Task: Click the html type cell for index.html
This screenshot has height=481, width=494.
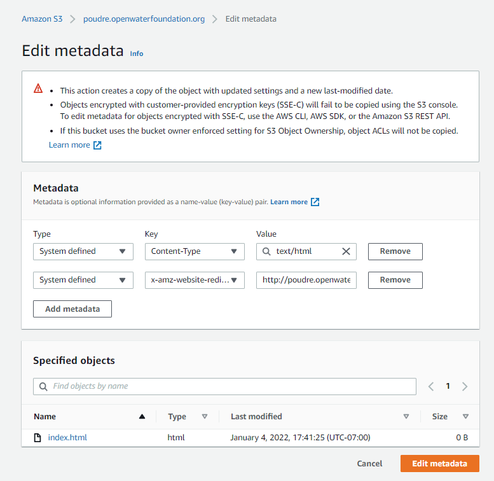Action: [x=176, y=438]
